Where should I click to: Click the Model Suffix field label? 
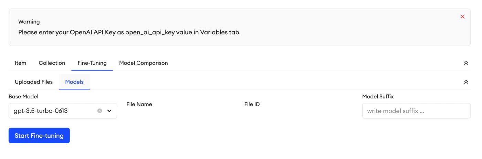tap(378, 97)
